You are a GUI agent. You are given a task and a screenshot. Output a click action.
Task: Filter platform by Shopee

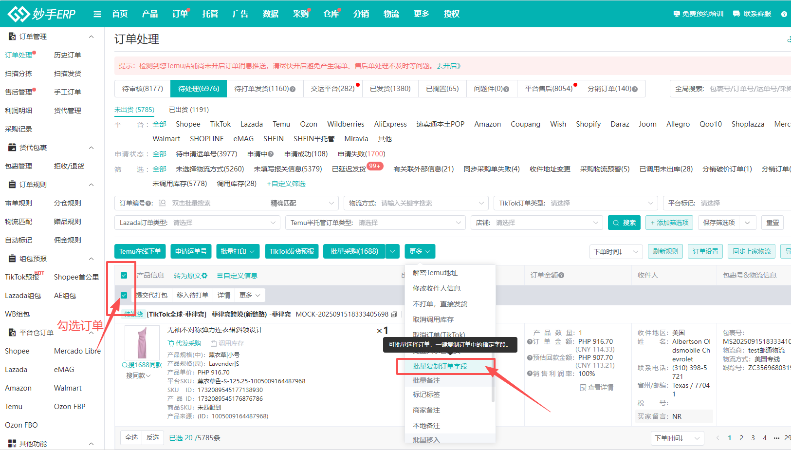click(x=188, y=124)
